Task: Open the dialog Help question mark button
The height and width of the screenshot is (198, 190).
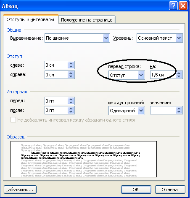Action: (x=173, y=6)
